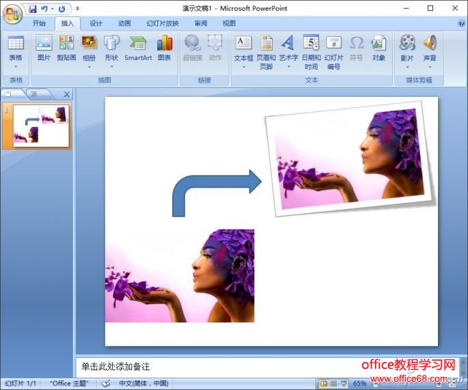Close the slides and outline pane

[x=67, y=94]
